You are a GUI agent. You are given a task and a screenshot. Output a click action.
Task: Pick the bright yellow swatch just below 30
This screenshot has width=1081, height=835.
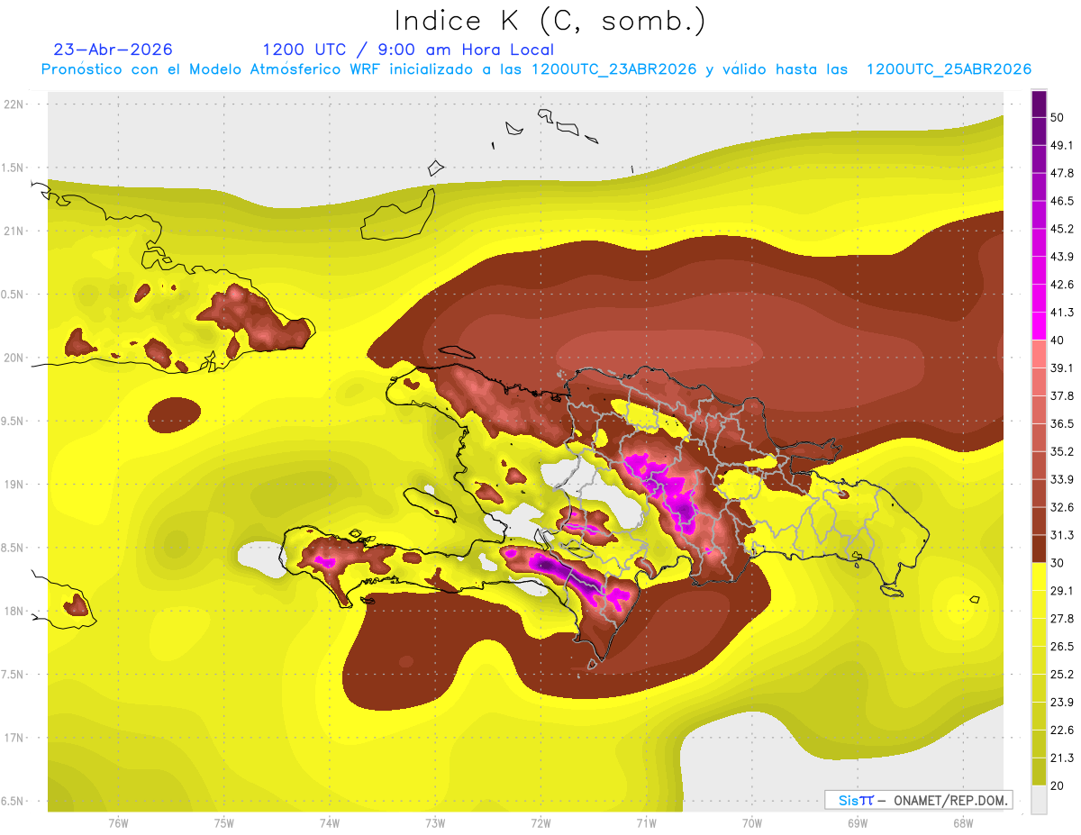point(1039,576)
